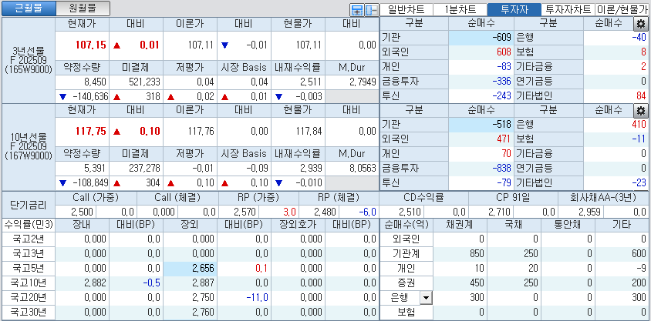Click 증권 채권계 value 450
This screenshot has width=651, height=321.
tap(477, 283)
